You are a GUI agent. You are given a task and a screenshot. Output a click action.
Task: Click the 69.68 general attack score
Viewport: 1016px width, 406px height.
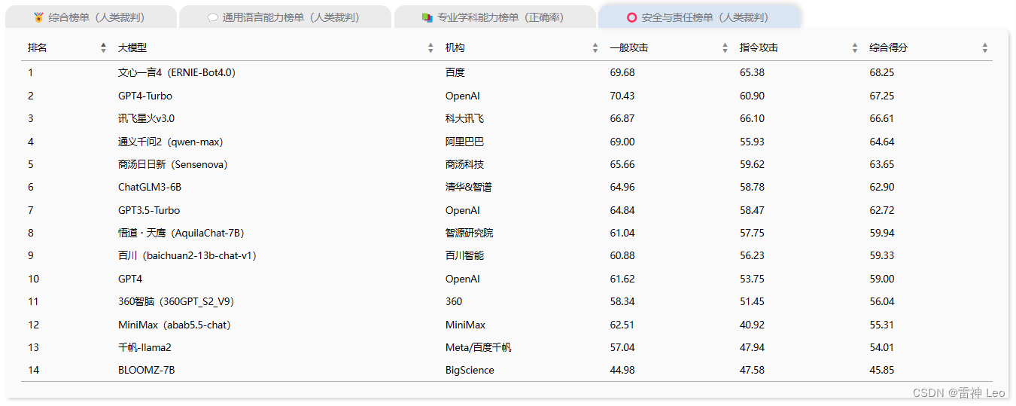pyautogui.click(x=622, y=73)
